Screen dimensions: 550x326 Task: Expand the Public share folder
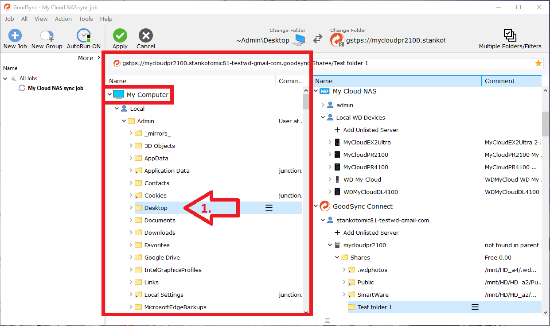coord(344,282)
